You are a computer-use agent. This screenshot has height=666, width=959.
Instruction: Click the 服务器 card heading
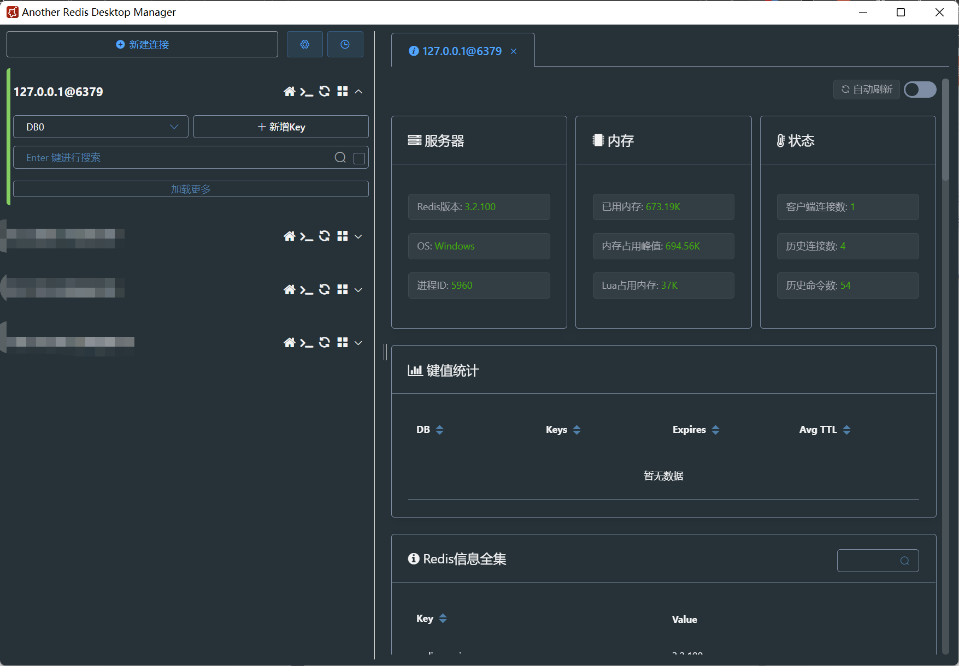(436, 141)
